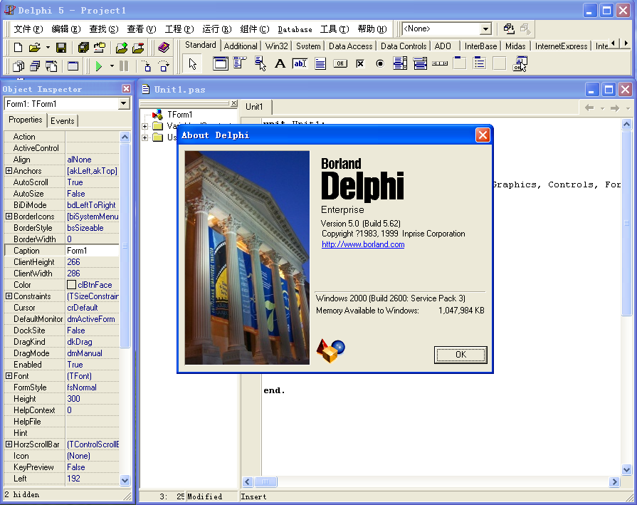Viewport: 637px width, 505px height.
Task: Select the ActionList component icon
Action: (520, 64)
